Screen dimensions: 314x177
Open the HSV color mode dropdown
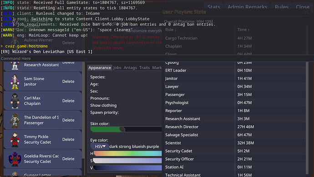100,147
